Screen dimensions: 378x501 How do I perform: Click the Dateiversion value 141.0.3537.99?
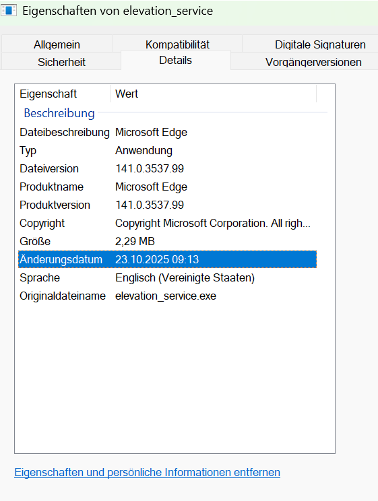pos(150,168)
